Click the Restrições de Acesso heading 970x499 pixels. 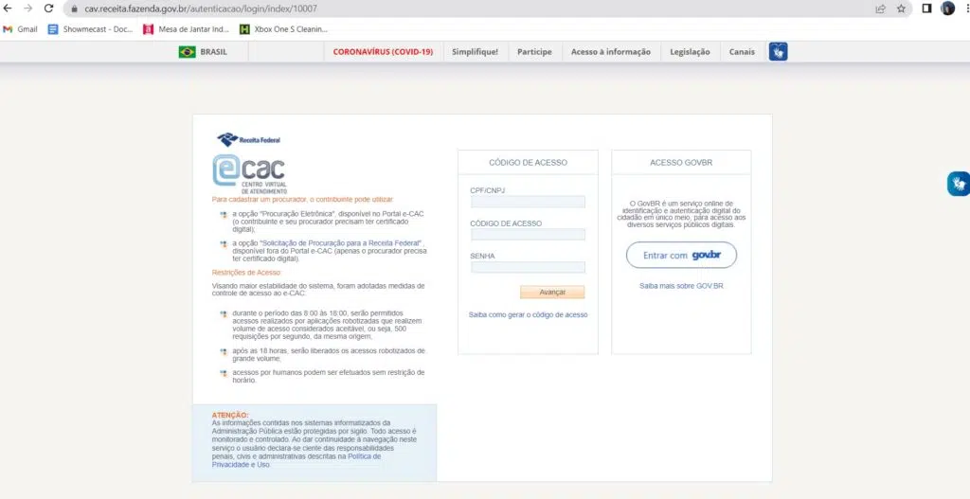tap(246, 273)
